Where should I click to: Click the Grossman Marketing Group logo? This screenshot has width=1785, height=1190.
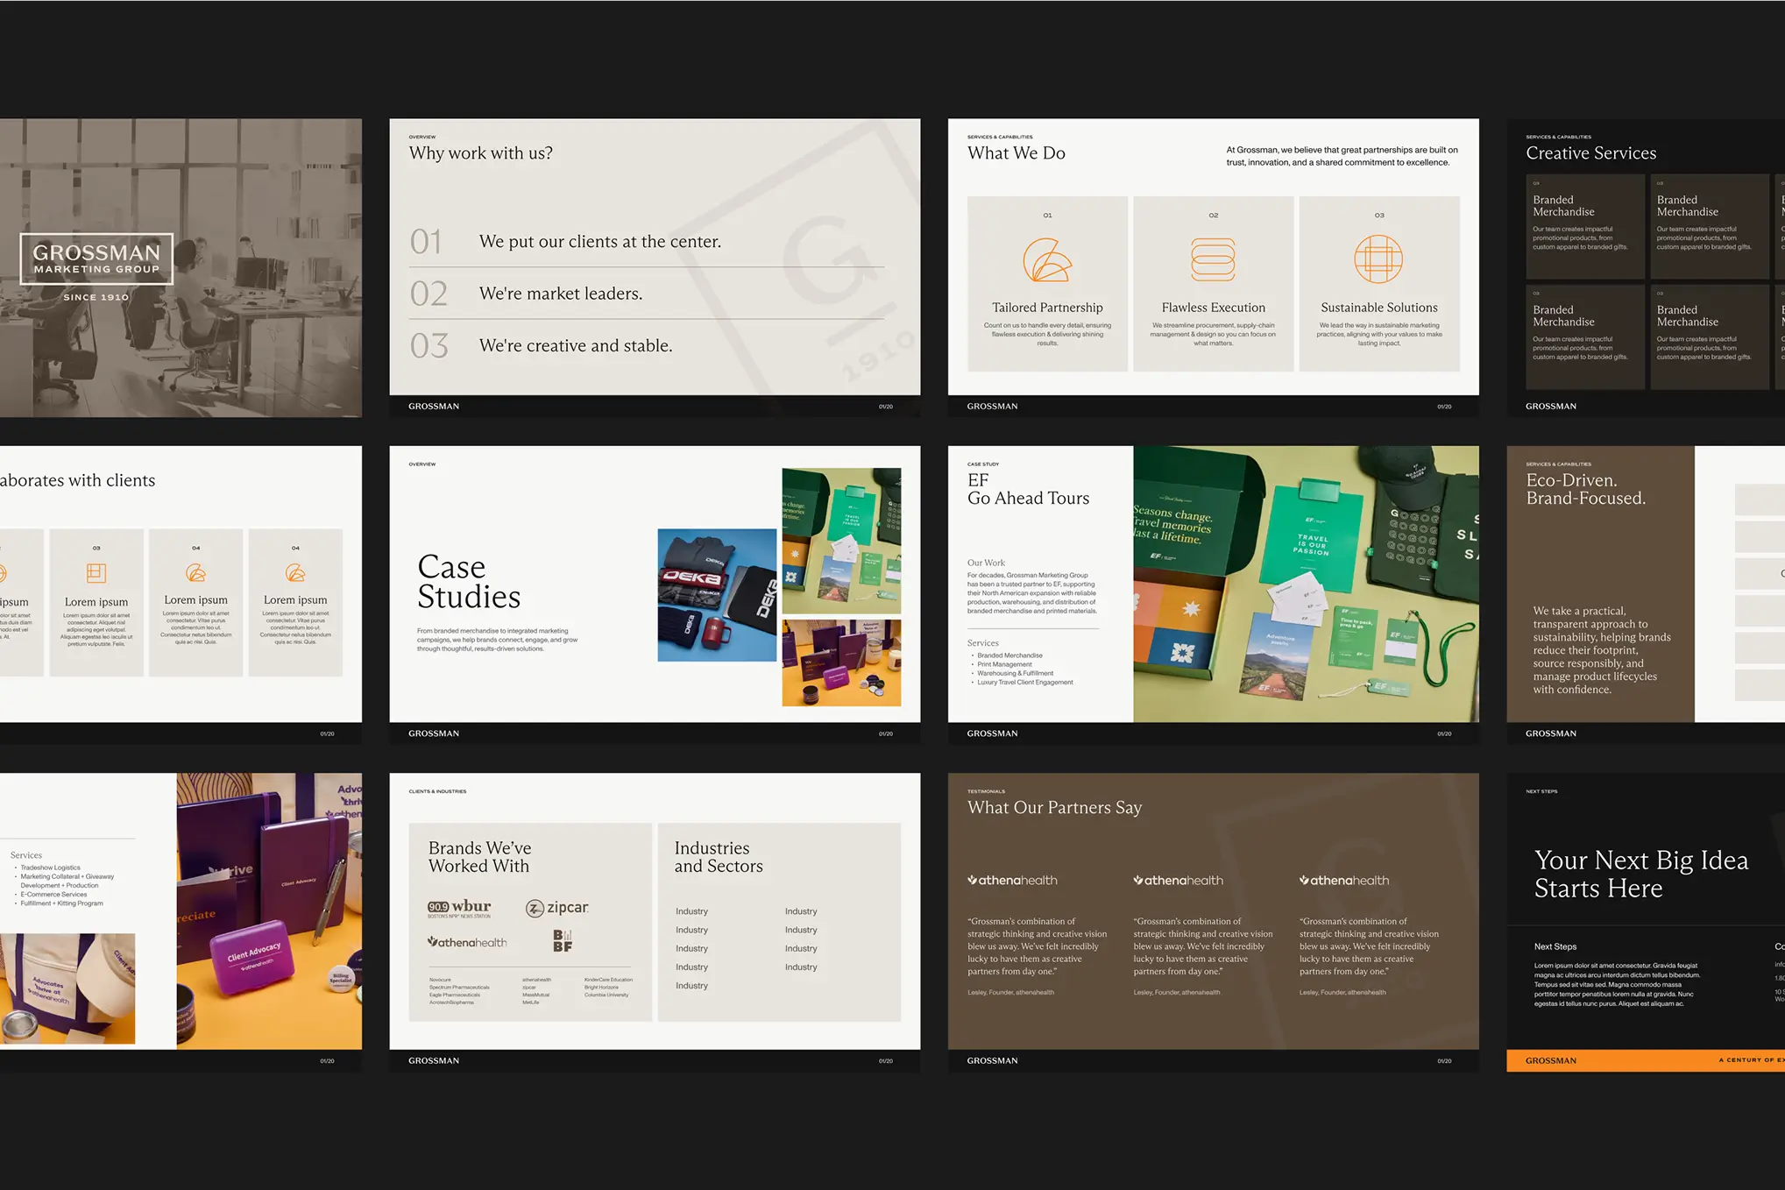[96, 259]
